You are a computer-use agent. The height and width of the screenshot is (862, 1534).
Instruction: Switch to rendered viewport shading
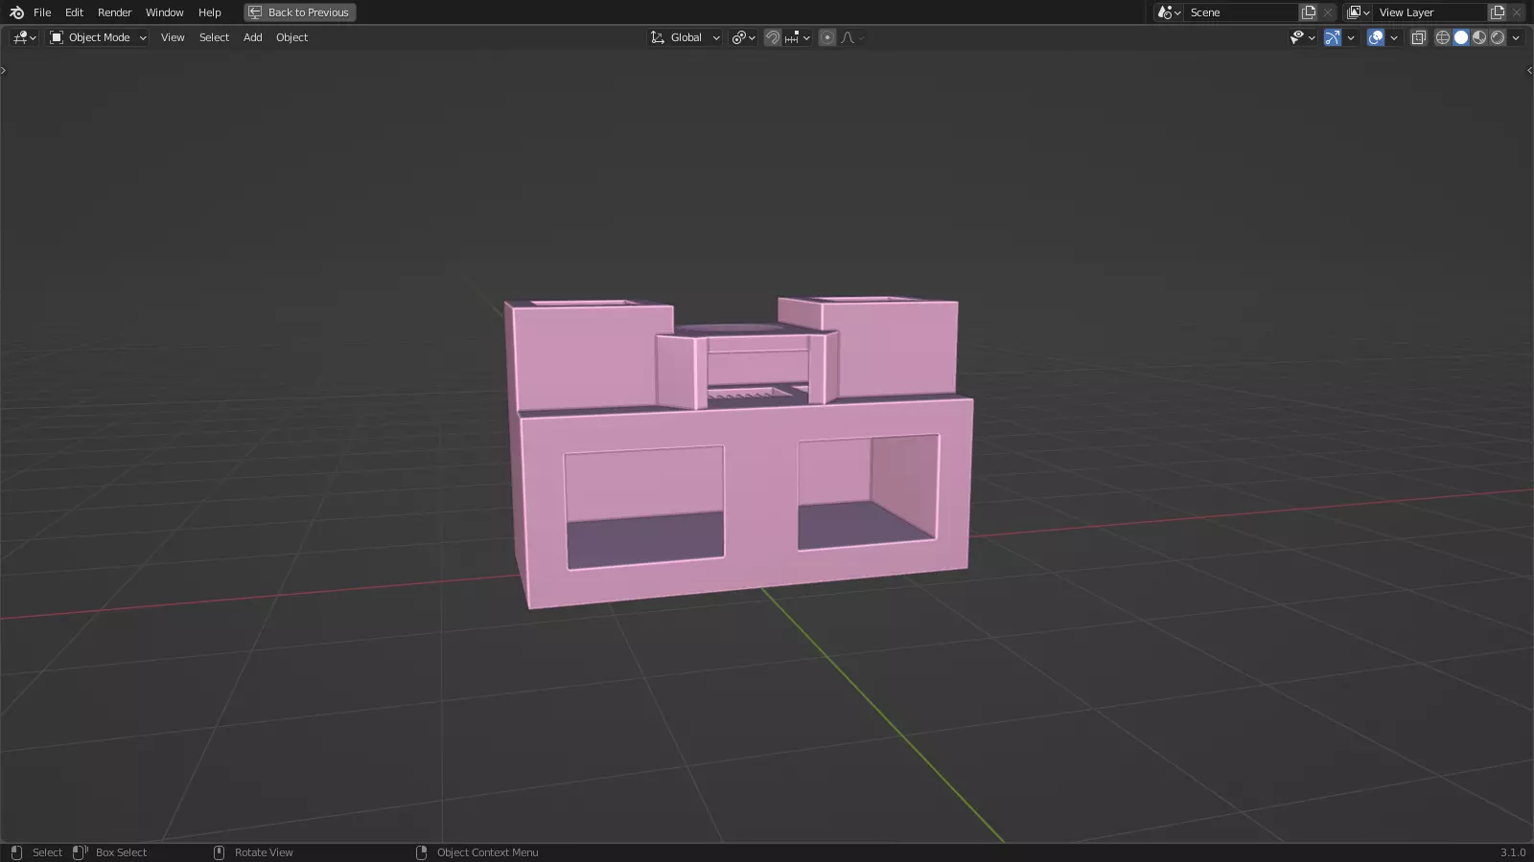point(1498,37)
